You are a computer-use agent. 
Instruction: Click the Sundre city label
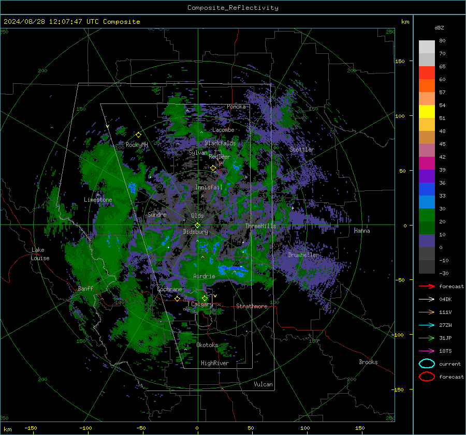pos(157,214)
